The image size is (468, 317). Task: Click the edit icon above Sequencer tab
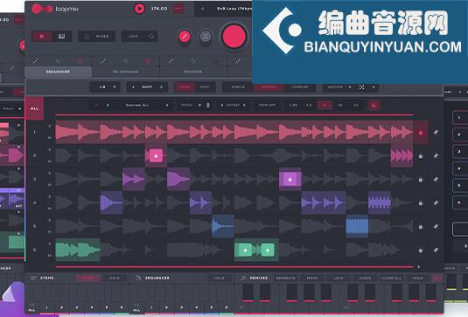36,61
